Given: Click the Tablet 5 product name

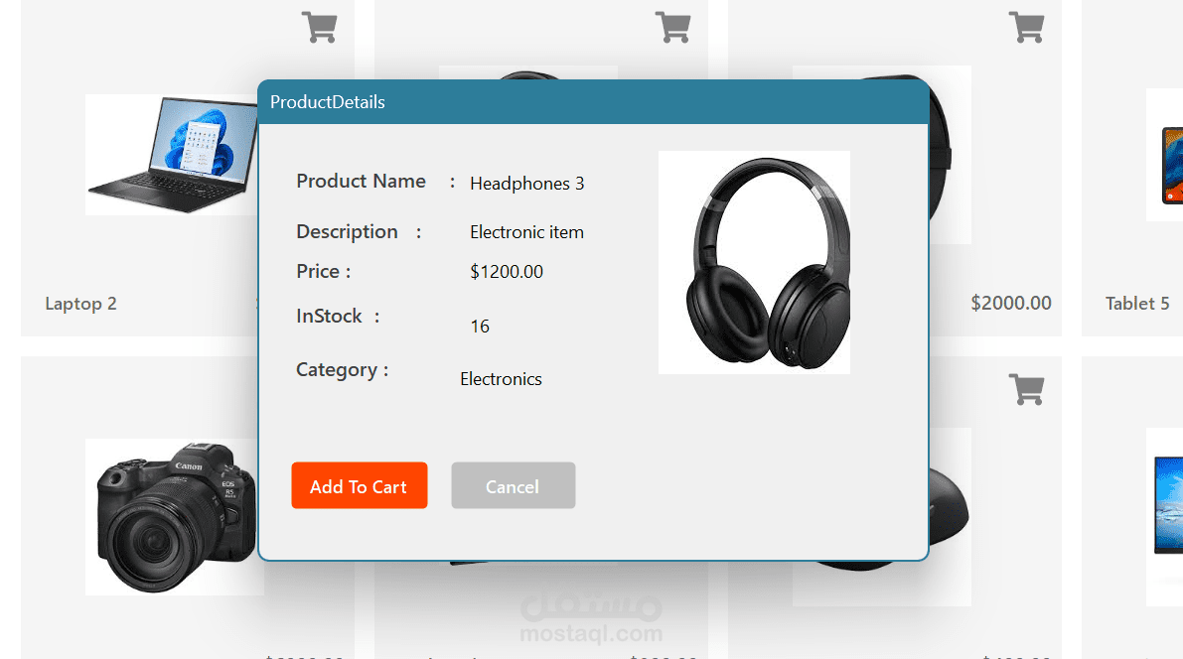Looking at the screenshot, I should (x=1137, y=304).
